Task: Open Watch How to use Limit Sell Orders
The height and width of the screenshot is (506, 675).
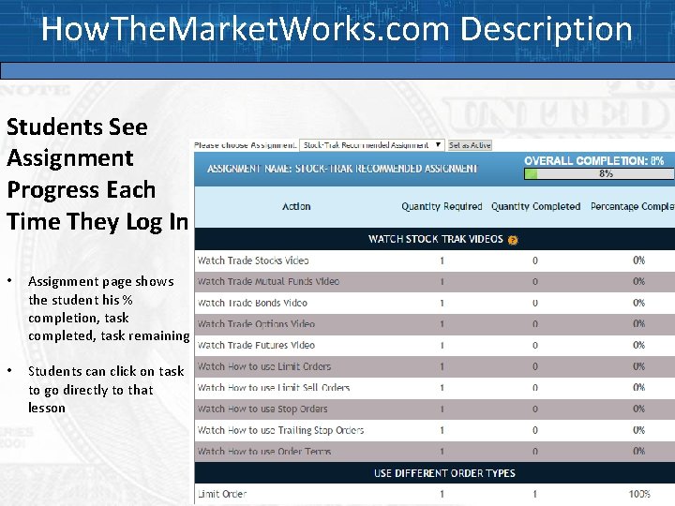Action: coord(274,388)
